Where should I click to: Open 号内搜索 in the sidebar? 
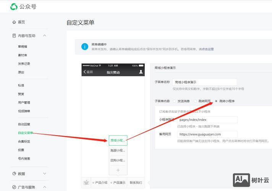pos(24,159)
